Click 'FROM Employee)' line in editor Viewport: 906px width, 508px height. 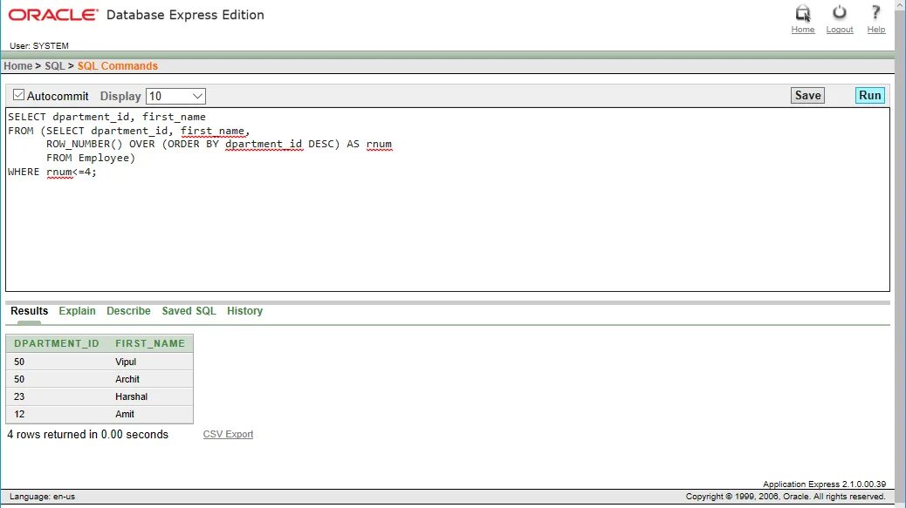tap(91, 158)
